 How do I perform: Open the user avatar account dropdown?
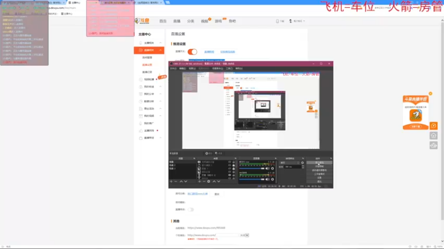pos(297,21)
